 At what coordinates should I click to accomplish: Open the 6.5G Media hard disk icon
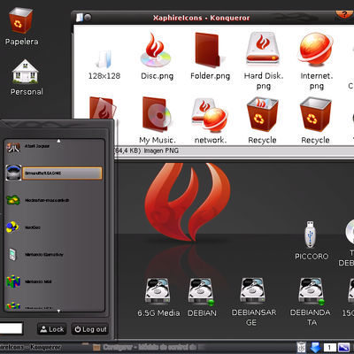[x=158, y=290]
